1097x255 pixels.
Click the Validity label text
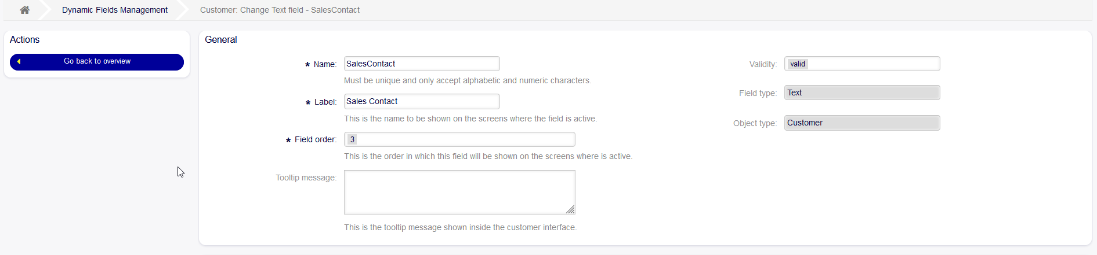pyautogui.click(x=762, y=64)
